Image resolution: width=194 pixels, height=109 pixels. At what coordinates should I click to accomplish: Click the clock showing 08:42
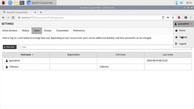tap(189, 3)
